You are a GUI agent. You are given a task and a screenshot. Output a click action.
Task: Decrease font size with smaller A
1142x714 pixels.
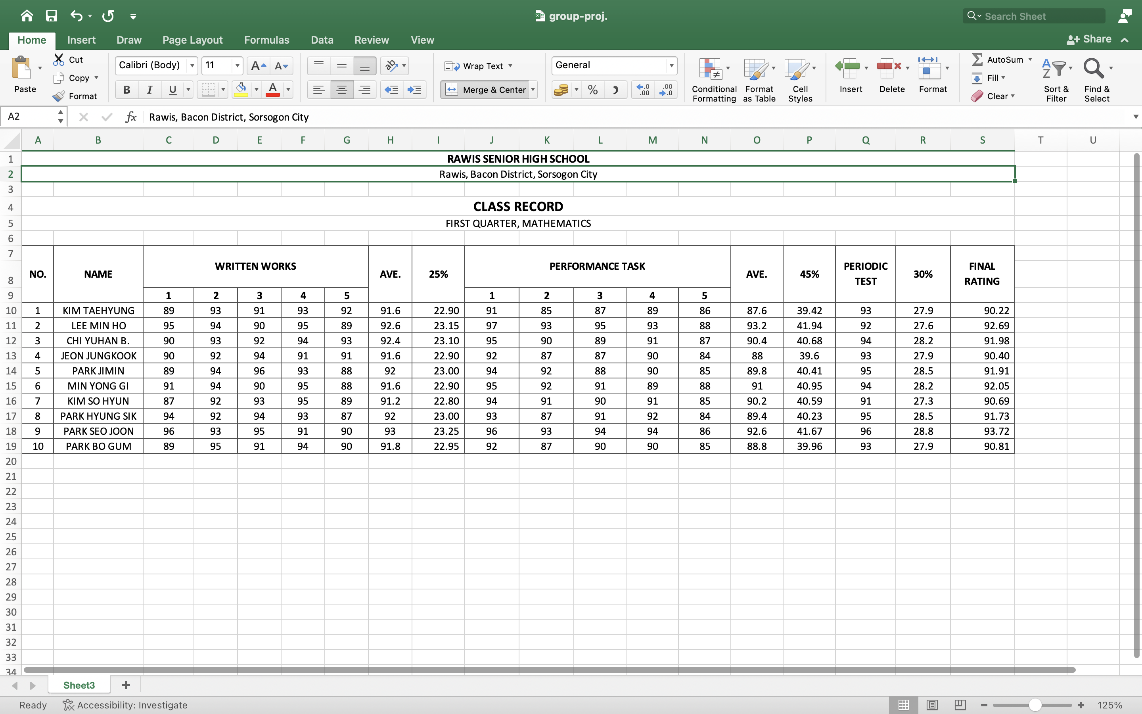[x=281, y=65]
